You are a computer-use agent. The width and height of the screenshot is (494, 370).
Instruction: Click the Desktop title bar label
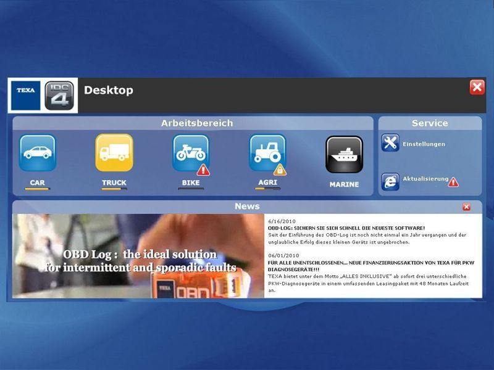(x=108, y=89)
